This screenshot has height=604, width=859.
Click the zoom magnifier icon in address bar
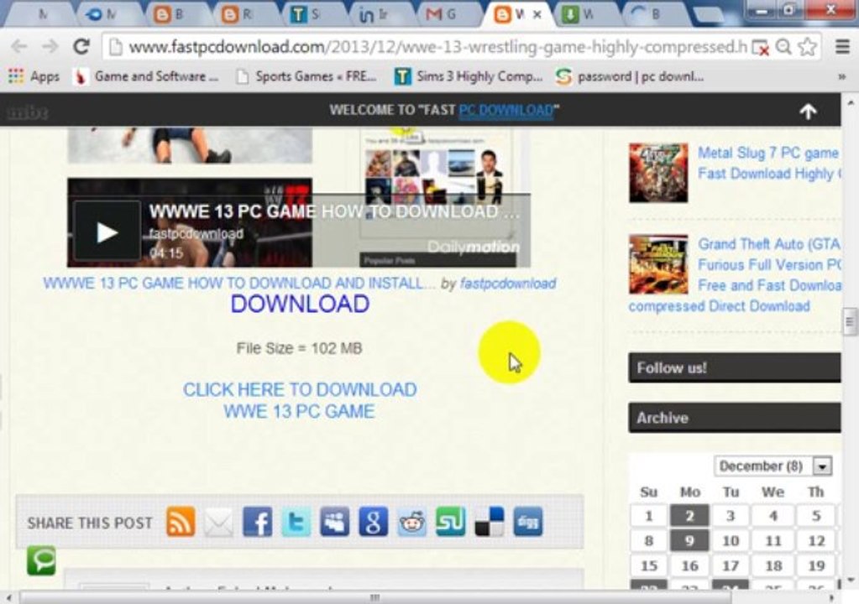tap(784, 47)
